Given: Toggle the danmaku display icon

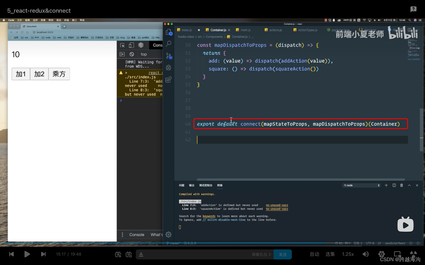Looking at the screenshot, I should click(x=118, y=254).
